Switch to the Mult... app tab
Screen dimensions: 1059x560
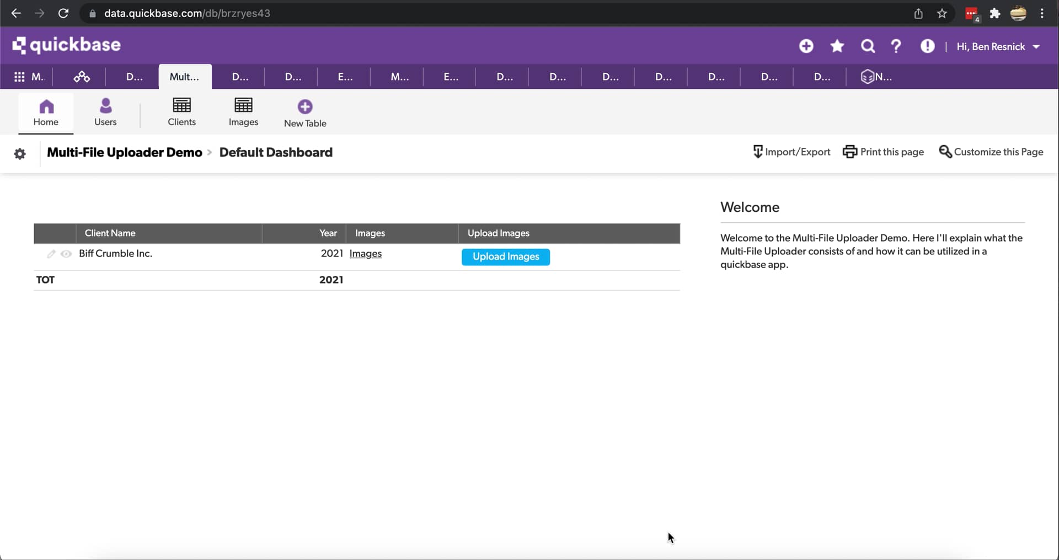pyautogui.click(x=184, y=77)
